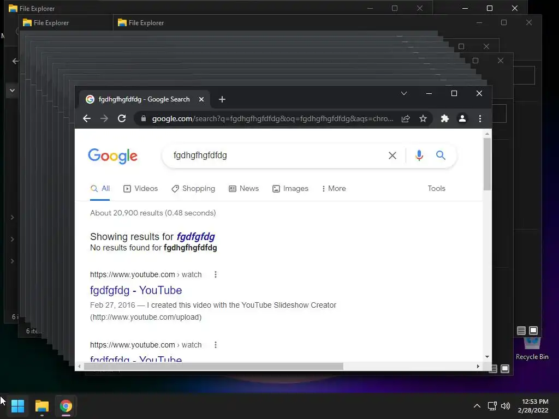This screenshot has width=559, height=419.
Task: Clear the Google search box
Action: 392,155
